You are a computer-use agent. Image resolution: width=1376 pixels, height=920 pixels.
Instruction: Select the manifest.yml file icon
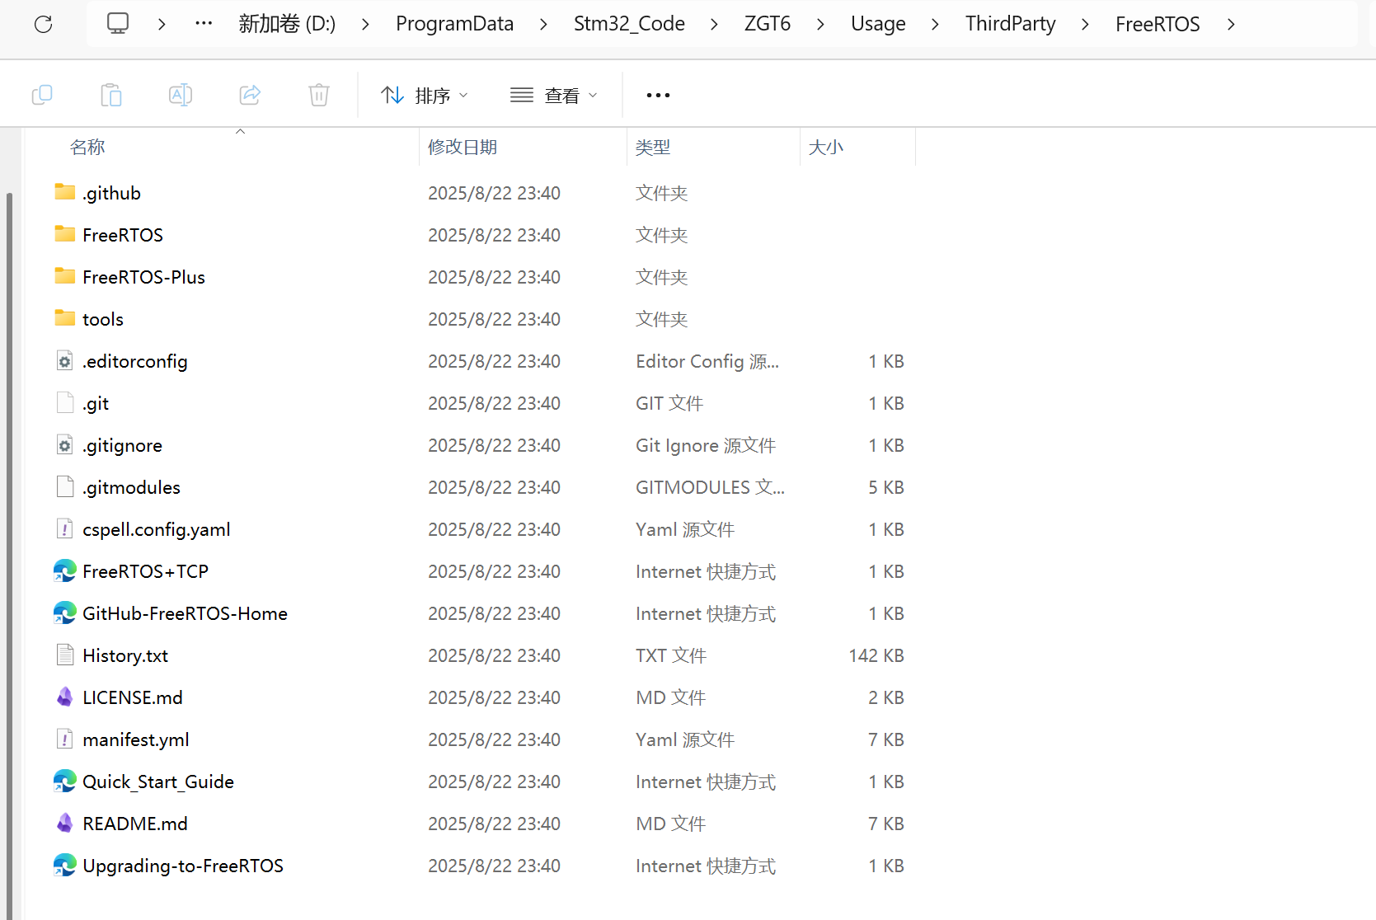click(x=65, y=739)
